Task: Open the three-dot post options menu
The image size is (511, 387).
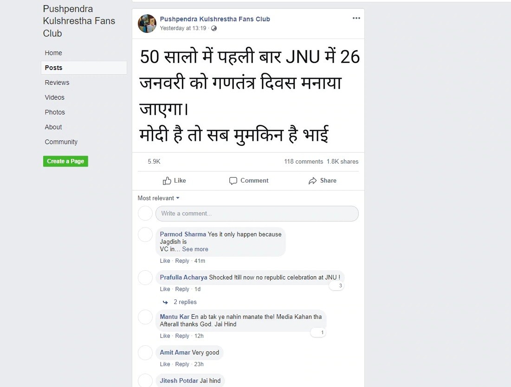Action: (356, 18)
